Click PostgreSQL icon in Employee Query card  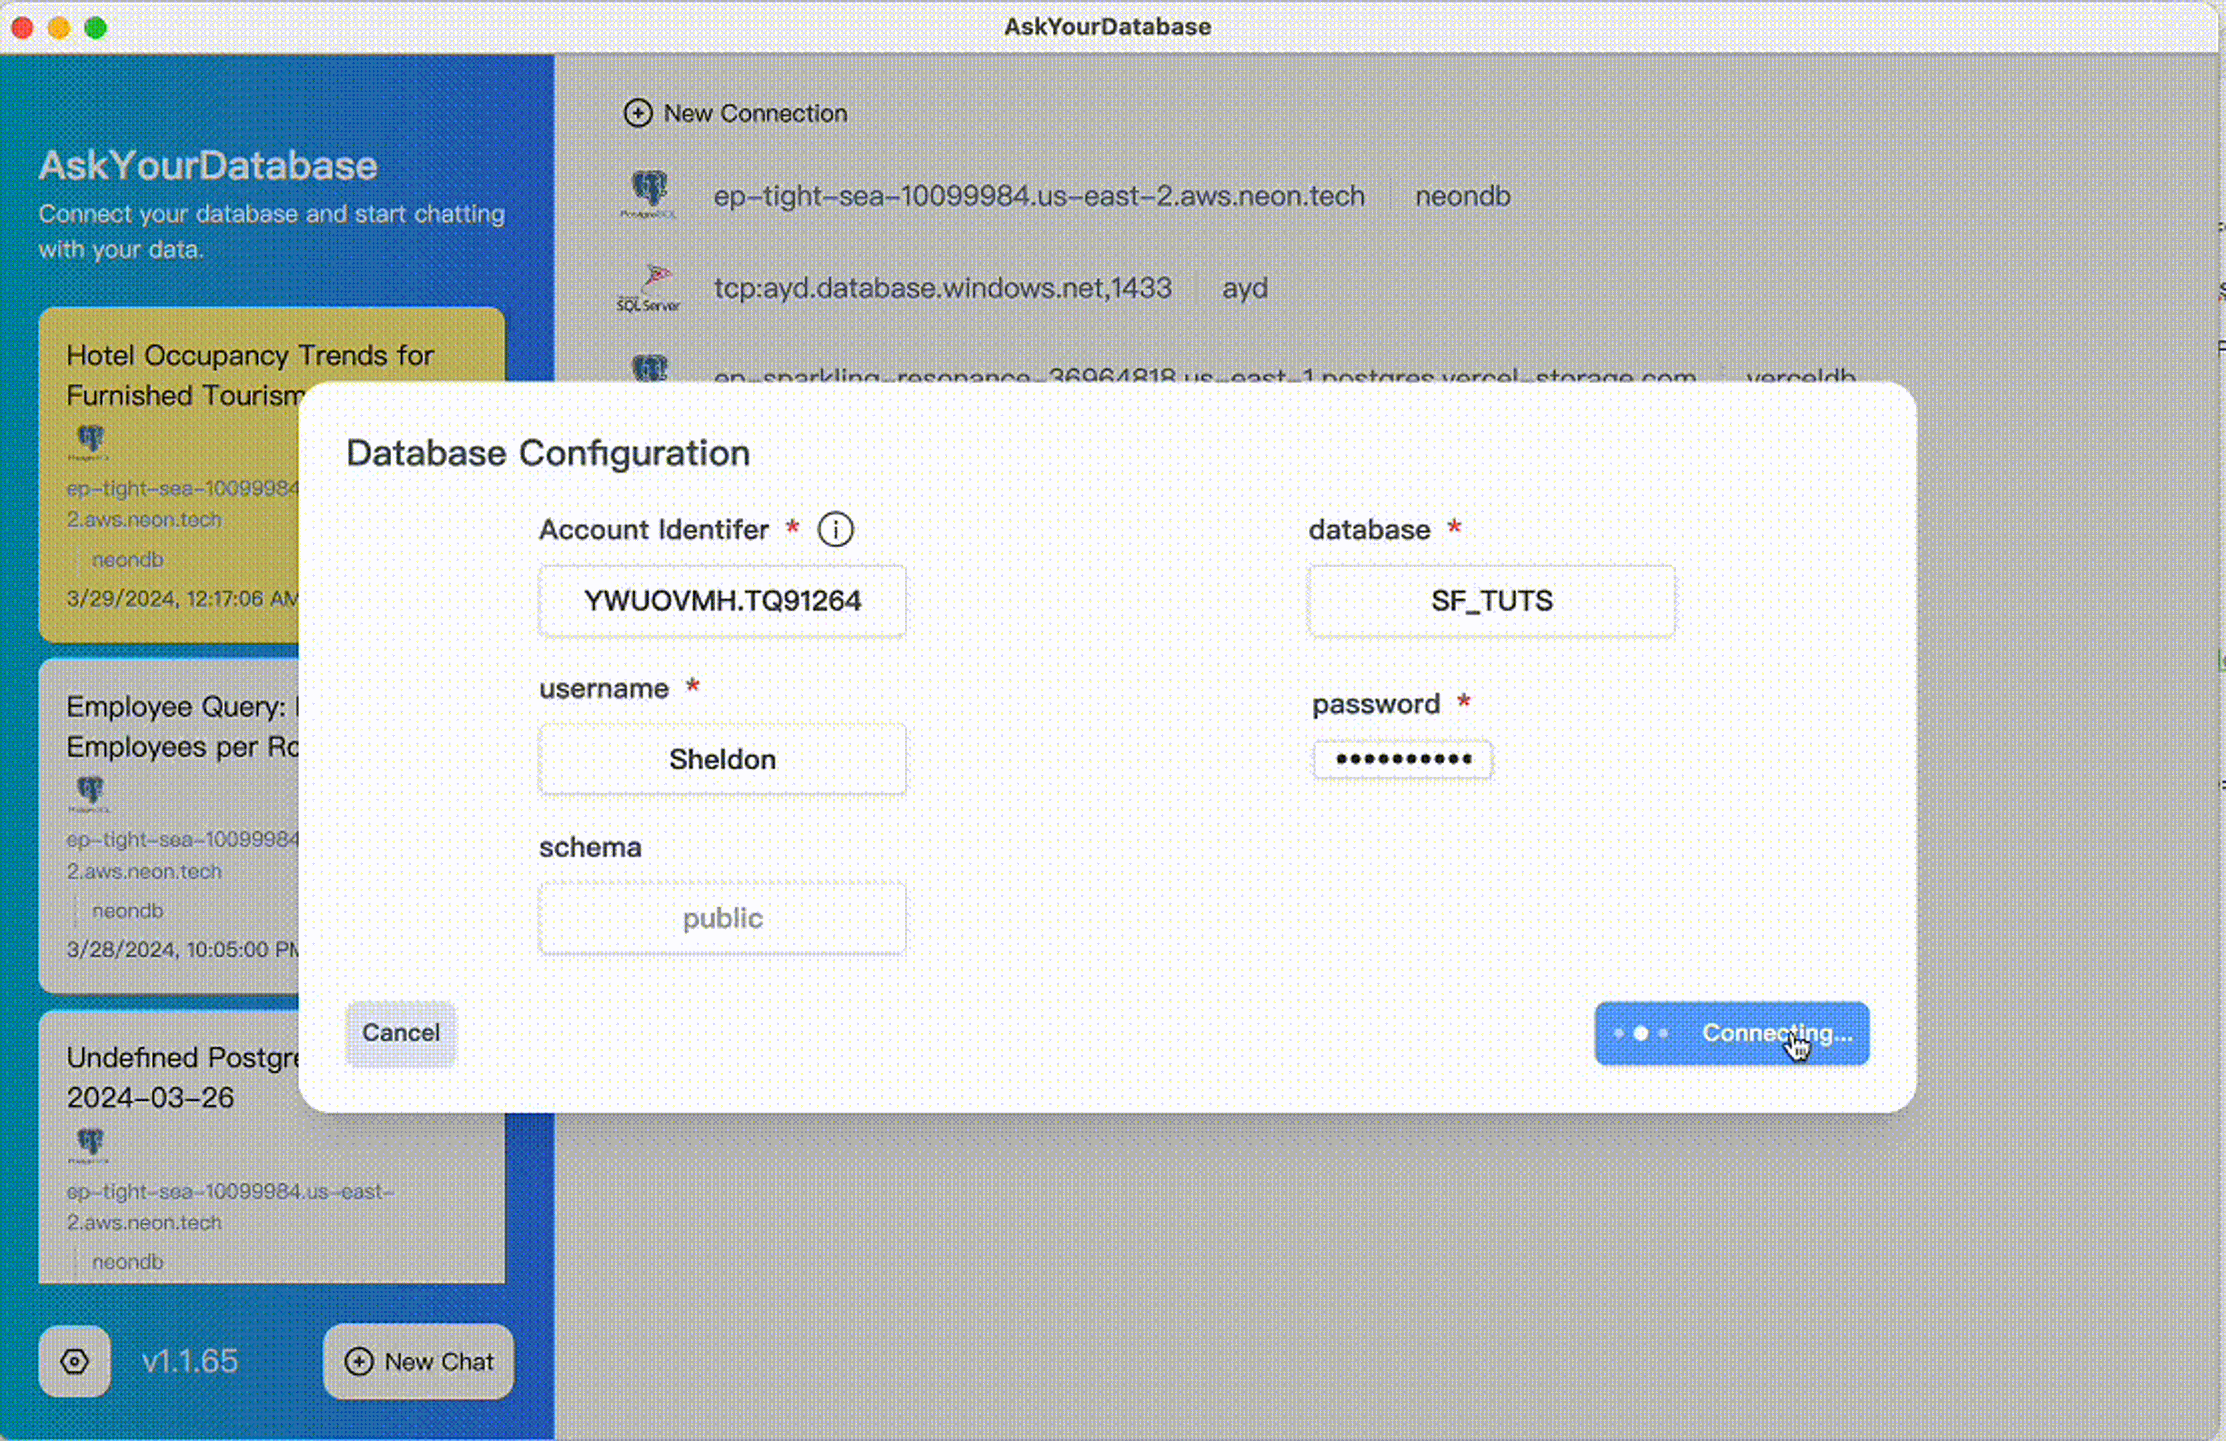pos(91,792)
